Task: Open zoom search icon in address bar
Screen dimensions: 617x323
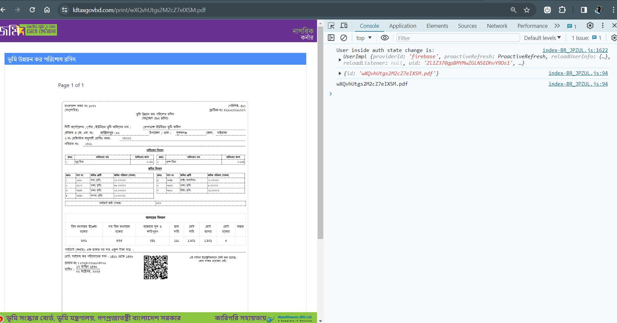Action: pos(514,10)
